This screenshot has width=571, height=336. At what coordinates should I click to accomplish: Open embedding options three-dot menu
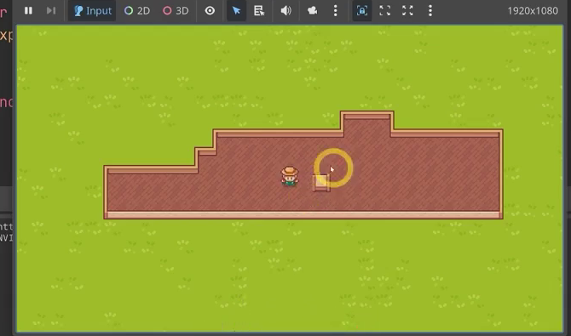coord(430,10)
